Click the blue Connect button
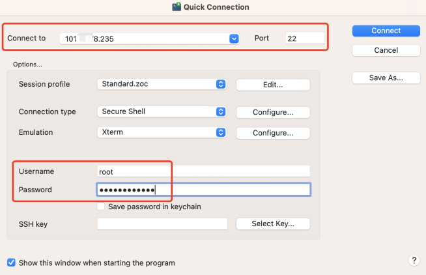Image resolution: width=426 pixels, height=275 pixels. click(x=386, y=31)
